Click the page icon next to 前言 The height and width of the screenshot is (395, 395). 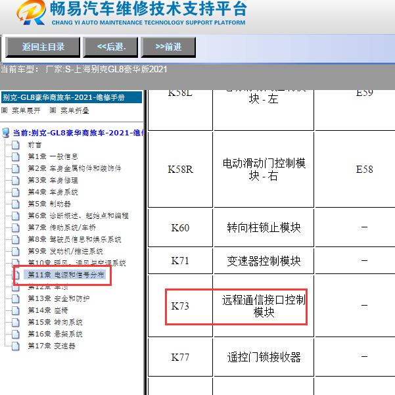[x=16, y=145]
